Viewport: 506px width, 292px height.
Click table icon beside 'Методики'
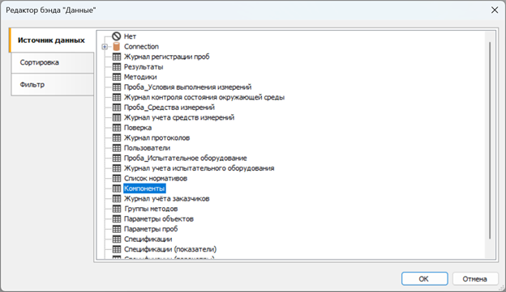pos(117,77)
